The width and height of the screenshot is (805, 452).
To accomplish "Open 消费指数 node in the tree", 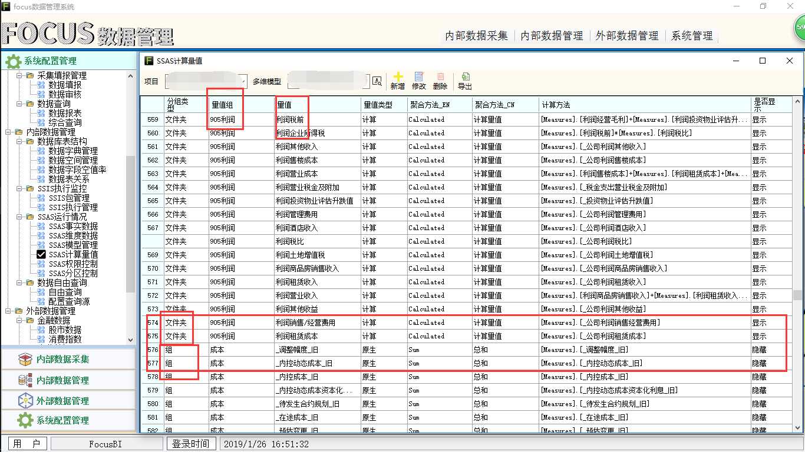I will (x=65, y=339).
